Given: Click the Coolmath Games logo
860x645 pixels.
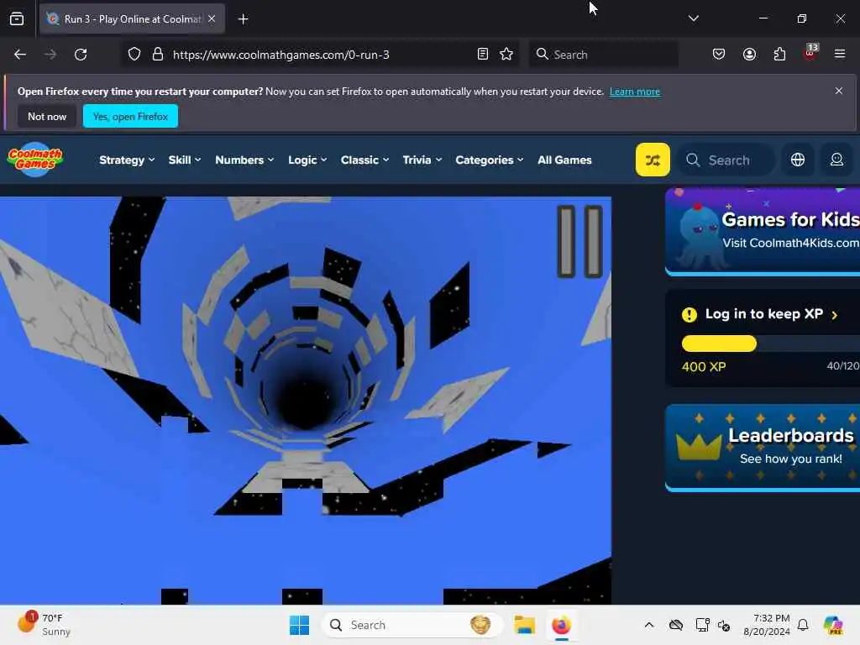Looking at the screenshot, I should point(35,160).
